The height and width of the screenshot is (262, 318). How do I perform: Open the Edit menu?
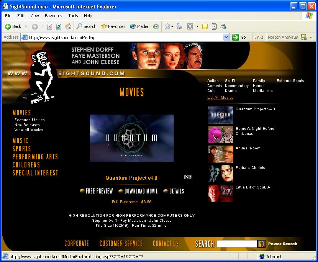[21, 16]
